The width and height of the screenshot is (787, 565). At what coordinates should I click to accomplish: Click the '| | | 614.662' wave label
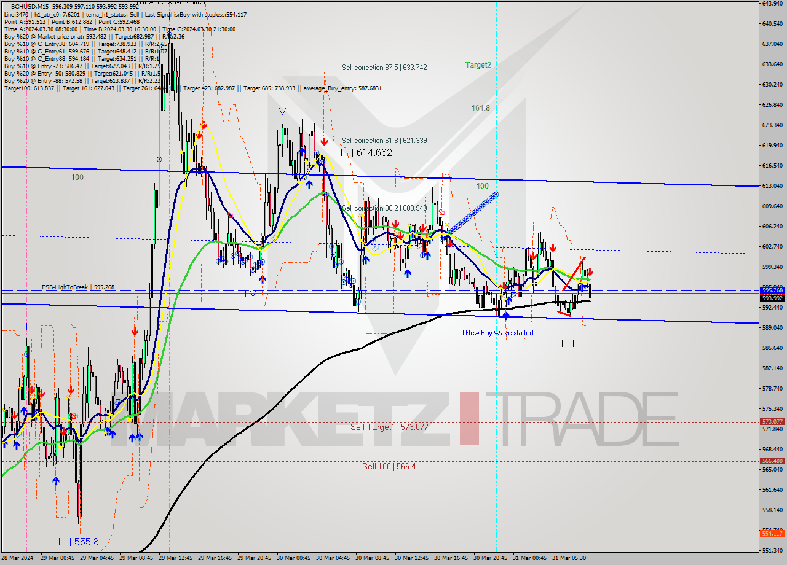pos(366,152)
